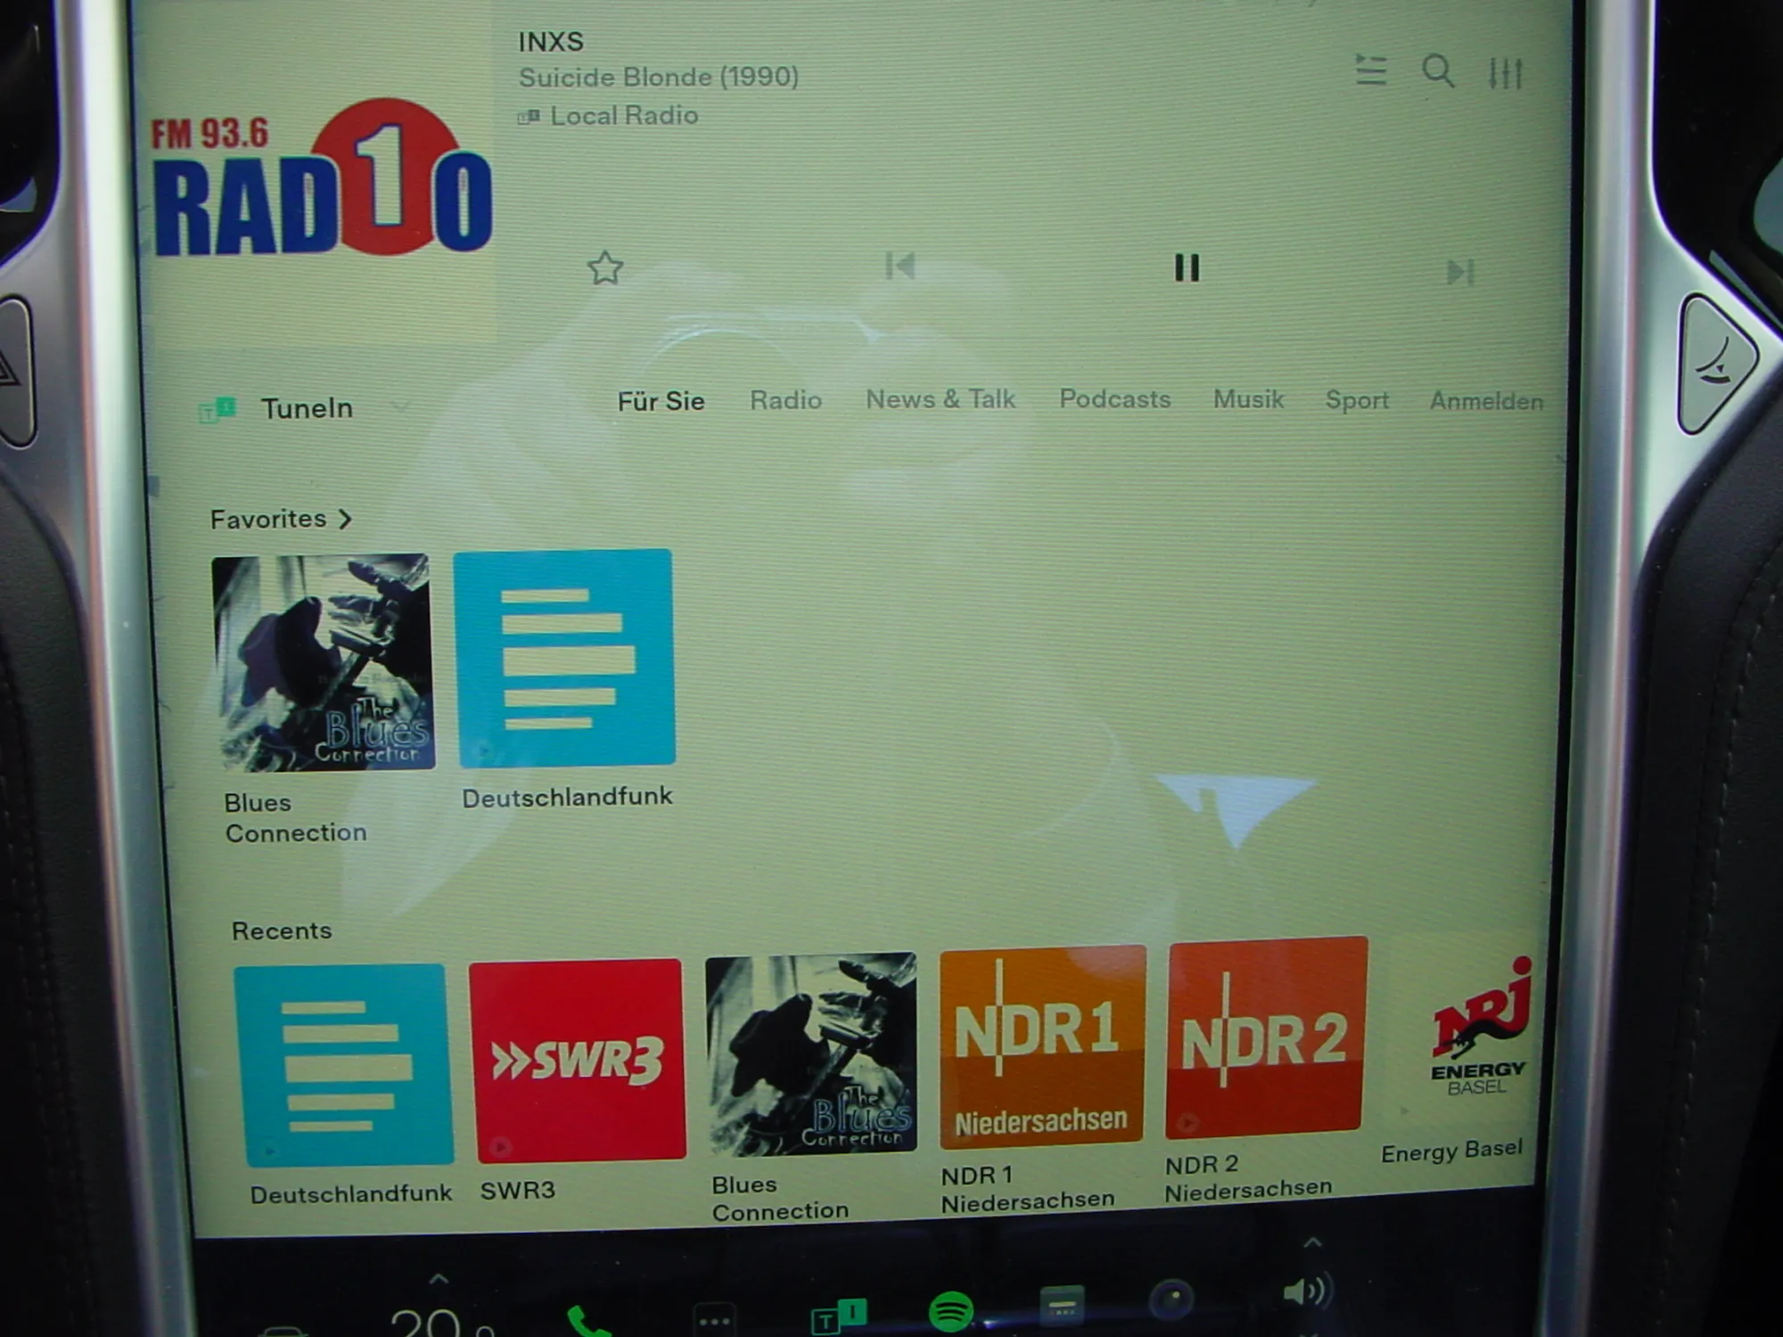Open the search magnifier icon
This screenshot has width=1783, height=1337.
(1437, 70)
